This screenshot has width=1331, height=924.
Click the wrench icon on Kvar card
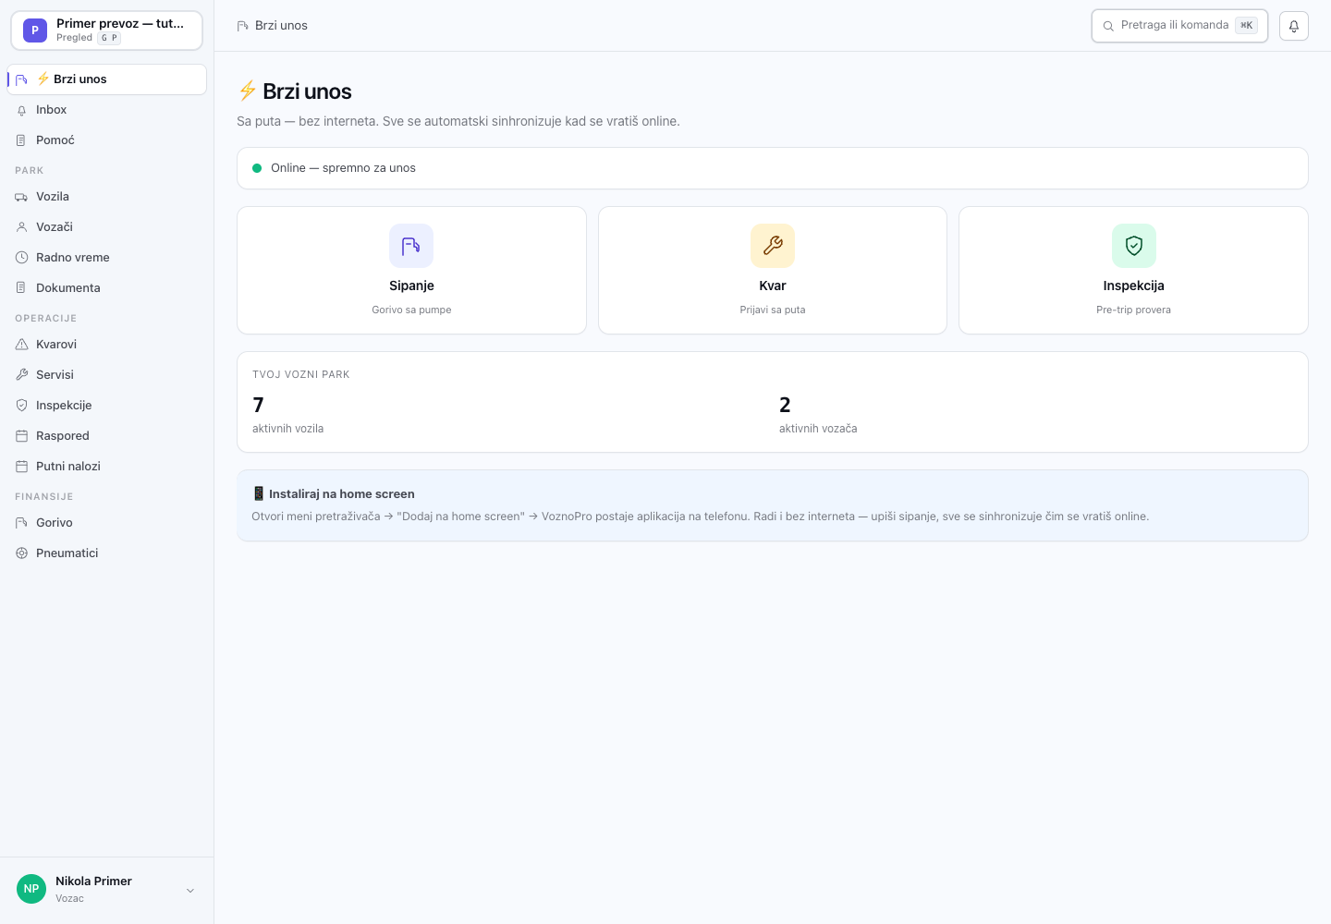pyautogui.click(x=773, y=246)
